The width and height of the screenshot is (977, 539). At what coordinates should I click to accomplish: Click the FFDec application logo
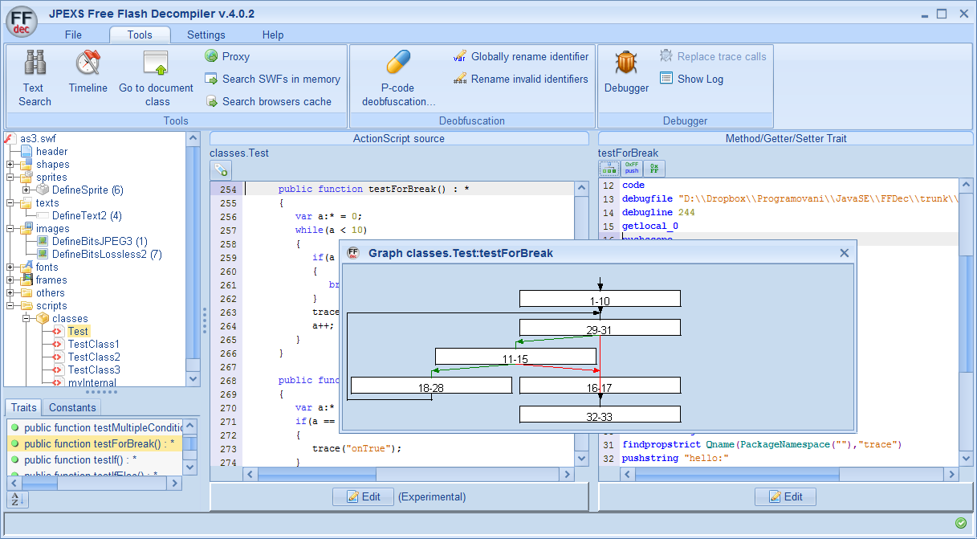[x=22, y=21]
